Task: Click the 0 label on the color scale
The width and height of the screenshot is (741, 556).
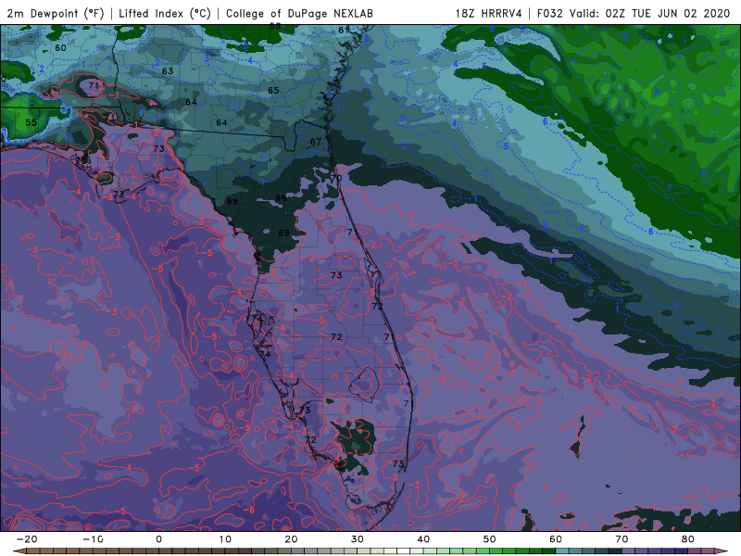Action: (158, 539)
